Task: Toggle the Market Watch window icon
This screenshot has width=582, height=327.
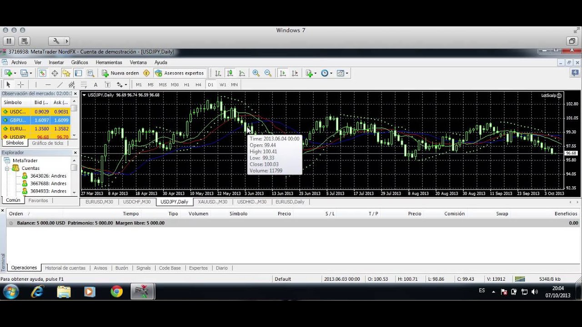Action: pyautogui.click(x=42, y=73)
